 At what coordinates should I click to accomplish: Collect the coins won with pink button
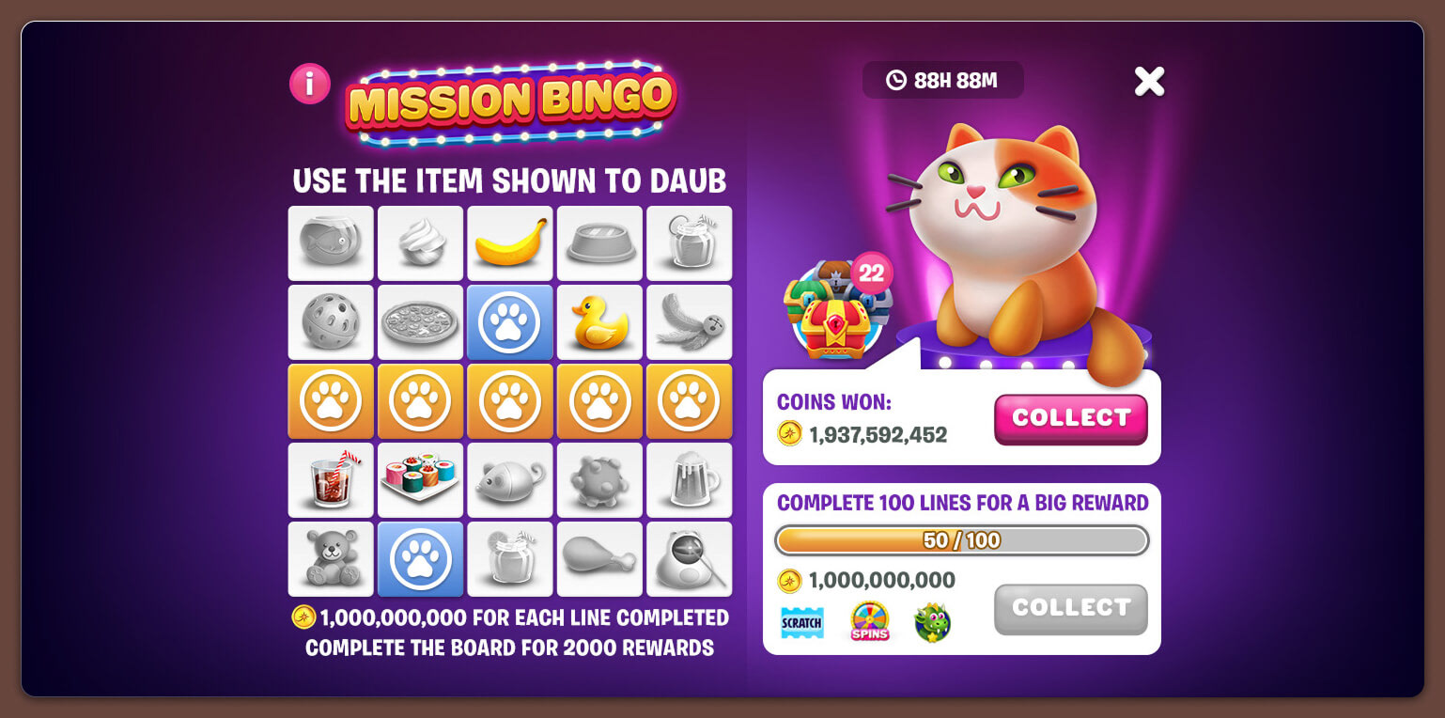(1071, 419)
